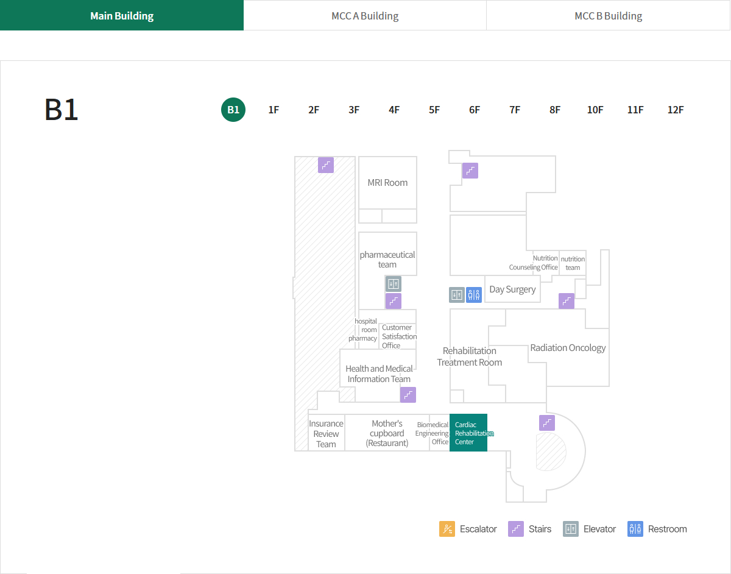This screenshot has width=731, height=574.
Task: Click the highlighted Cardiac Rehabilitation Center room
Action: [468, 433]
